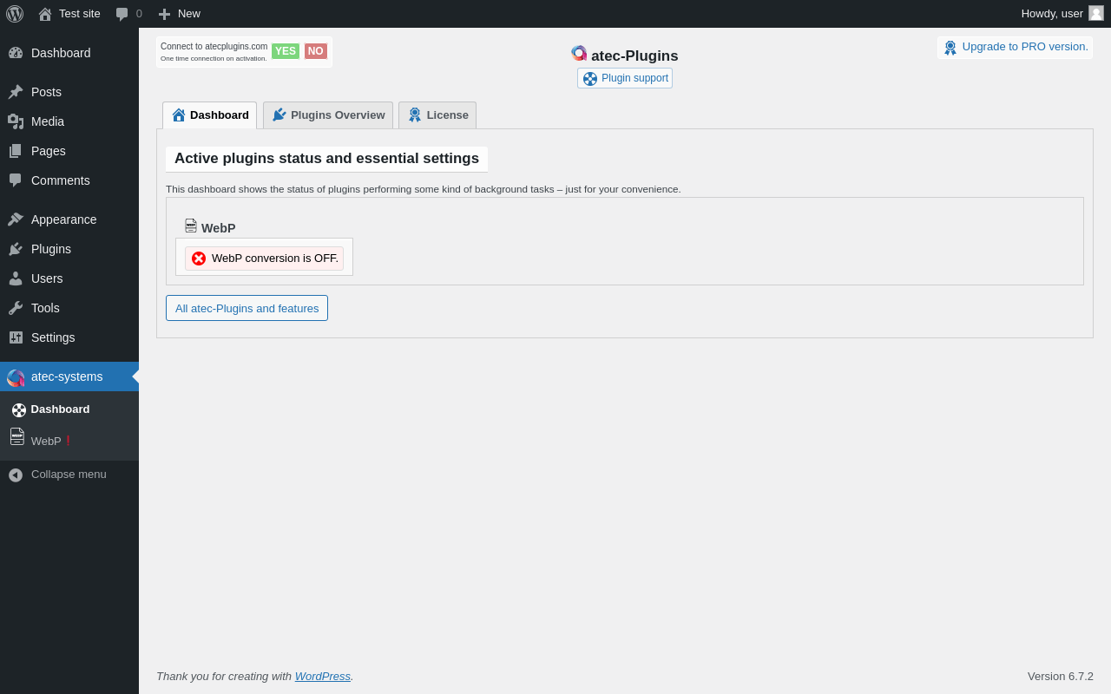Click NO to decline atecplugins connection
1111x694 pixels.
pos(315,51)
